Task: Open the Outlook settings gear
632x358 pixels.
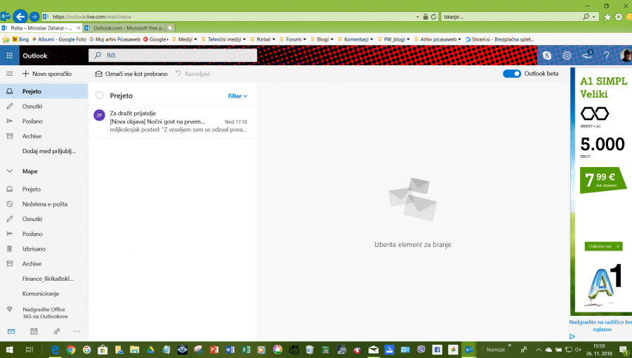Action: click(x=567, y=55)
